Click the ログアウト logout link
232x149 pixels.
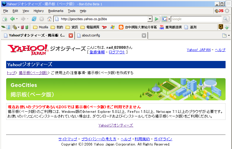click(117, 52)
